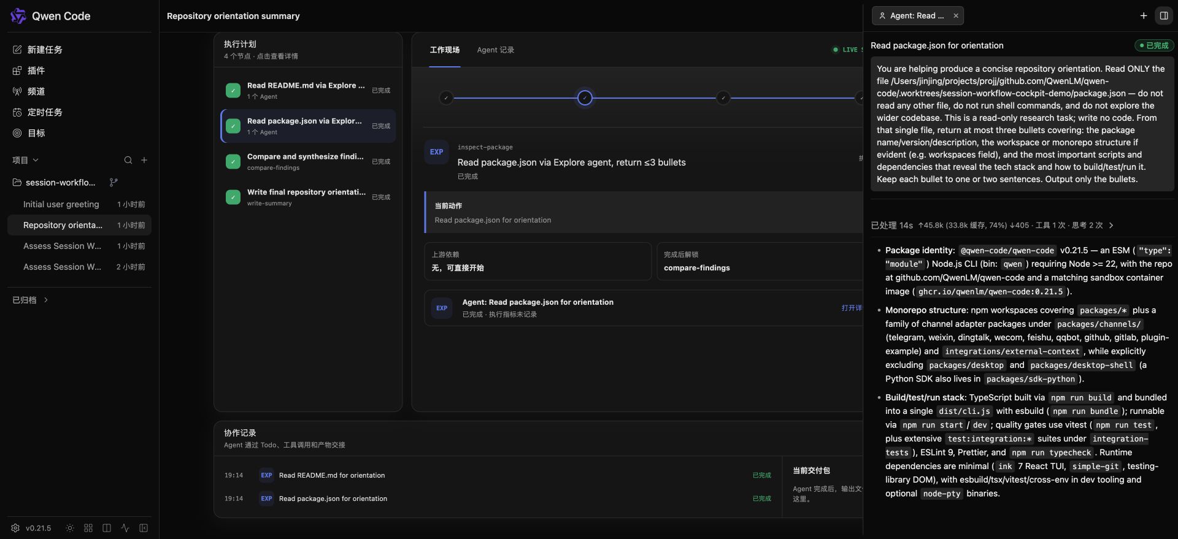Toggle light theme with the sun icon
The height and width of the screenshot is (539, 1178).
70,528
